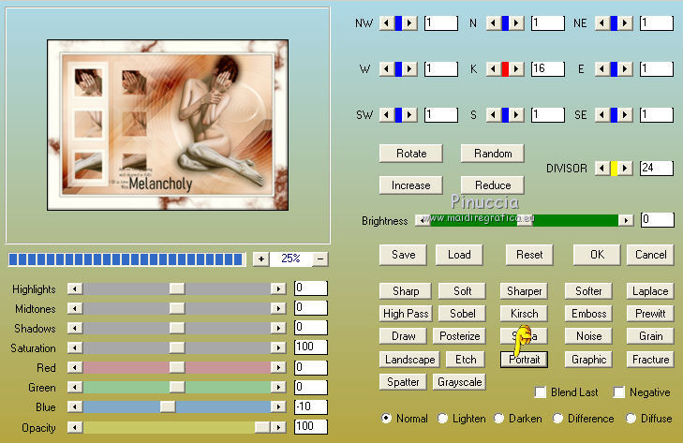Apply the Portrait preset
The height and width of the screenshot is (443, 683).
pos(524,360)
